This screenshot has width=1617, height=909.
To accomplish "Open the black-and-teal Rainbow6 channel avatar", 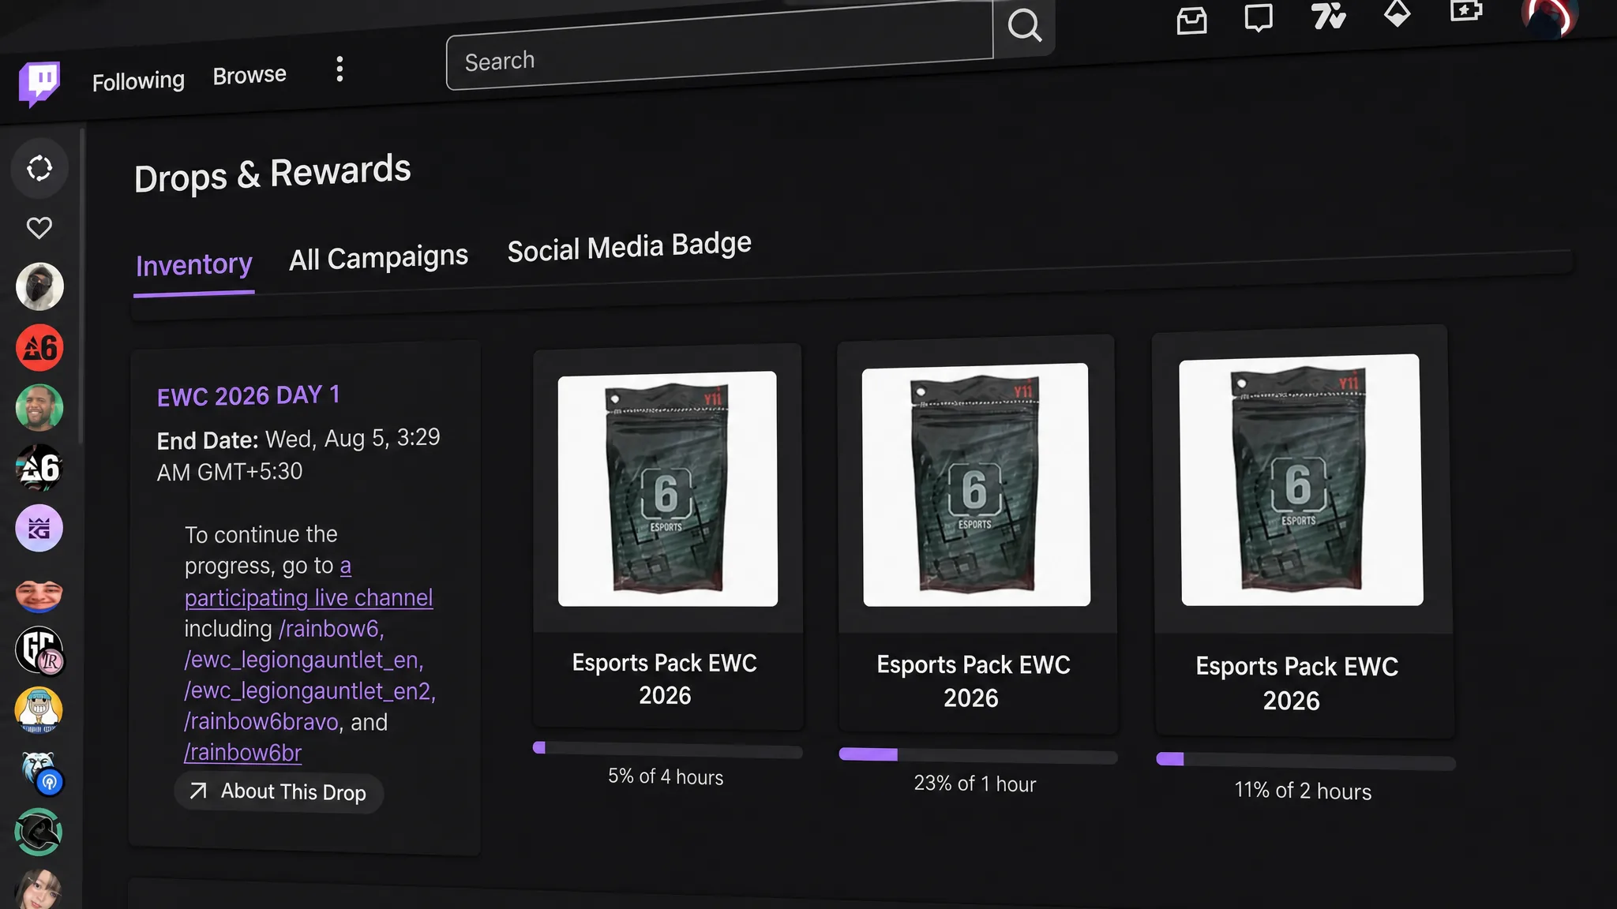I will point(39,468).
